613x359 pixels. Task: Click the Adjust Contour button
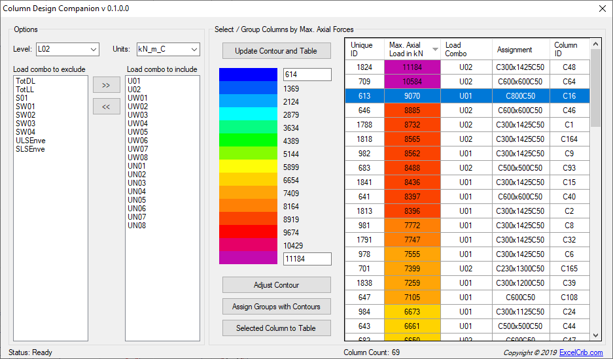[x=276, y=285]
